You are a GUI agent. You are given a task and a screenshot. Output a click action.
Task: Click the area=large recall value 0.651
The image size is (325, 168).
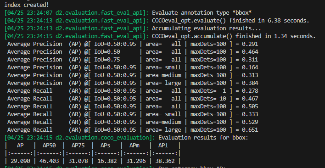pos(250,130)
